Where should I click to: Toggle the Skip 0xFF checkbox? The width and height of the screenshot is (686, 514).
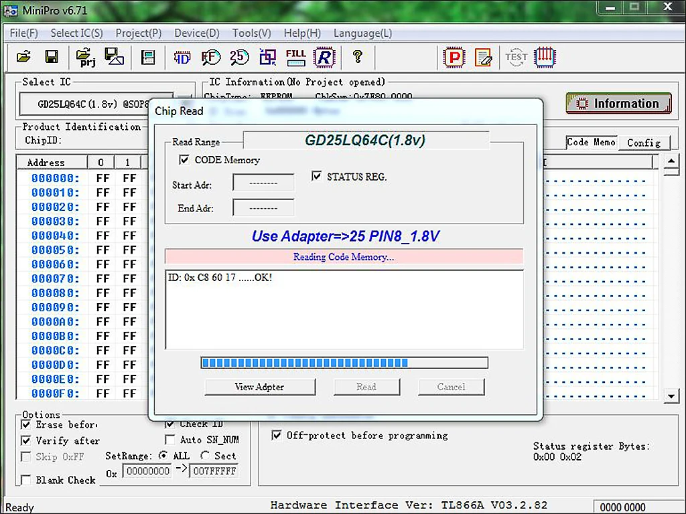(x=26, y=456)
